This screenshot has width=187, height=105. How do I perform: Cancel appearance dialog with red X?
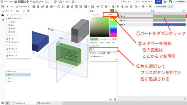click(116, 11)
